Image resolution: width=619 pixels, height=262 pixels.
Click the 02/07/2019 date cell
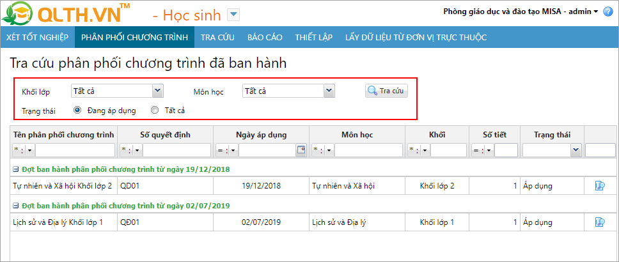(x=262, y=222)
